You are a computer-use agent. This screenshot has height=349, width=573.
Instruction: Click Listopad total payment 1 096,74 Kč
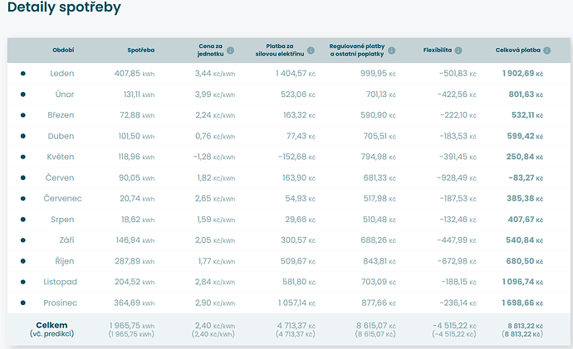(521, 282)
